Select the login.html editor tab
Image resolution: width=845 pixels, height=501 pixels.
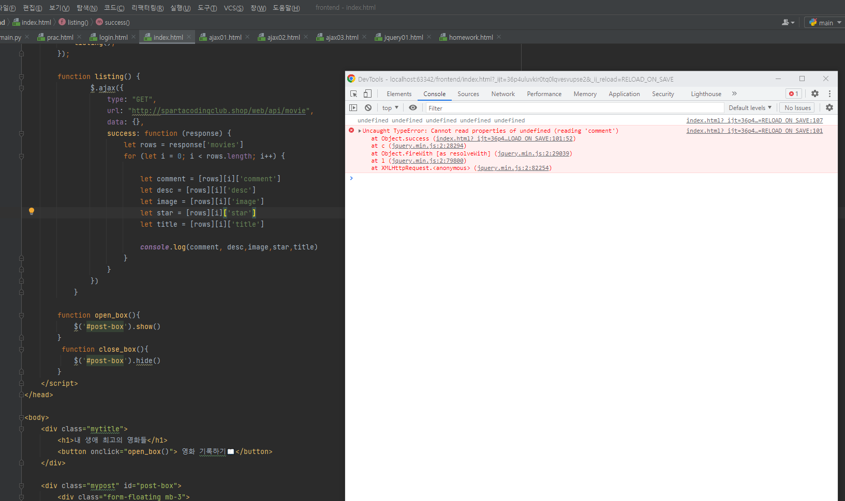(x=113, y=37)
